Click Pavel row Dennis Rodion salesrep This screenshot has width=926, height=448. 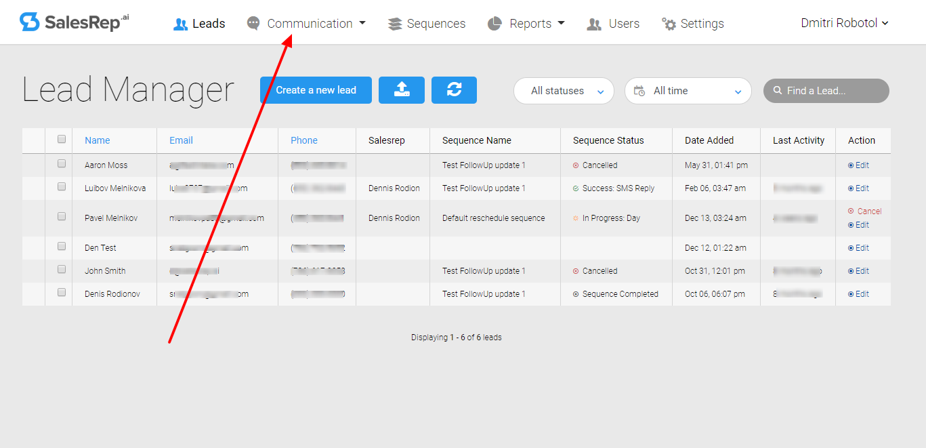pos(394,218)
